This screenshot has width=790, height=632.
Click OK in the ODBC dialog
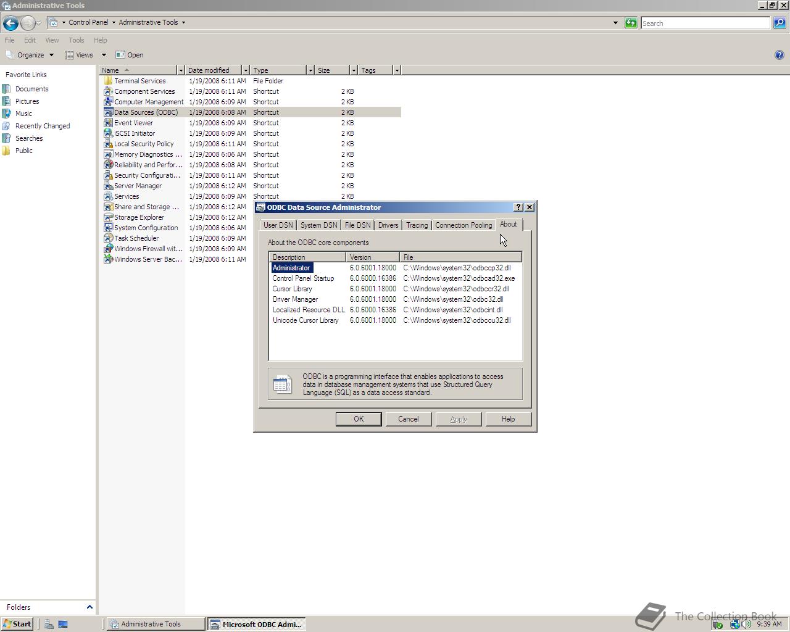coord(359,419)
